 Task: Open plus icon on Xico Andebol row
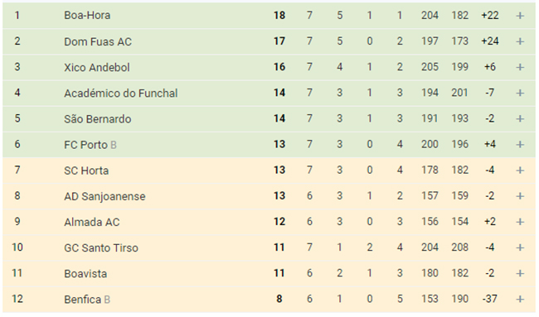coord(520,67)
